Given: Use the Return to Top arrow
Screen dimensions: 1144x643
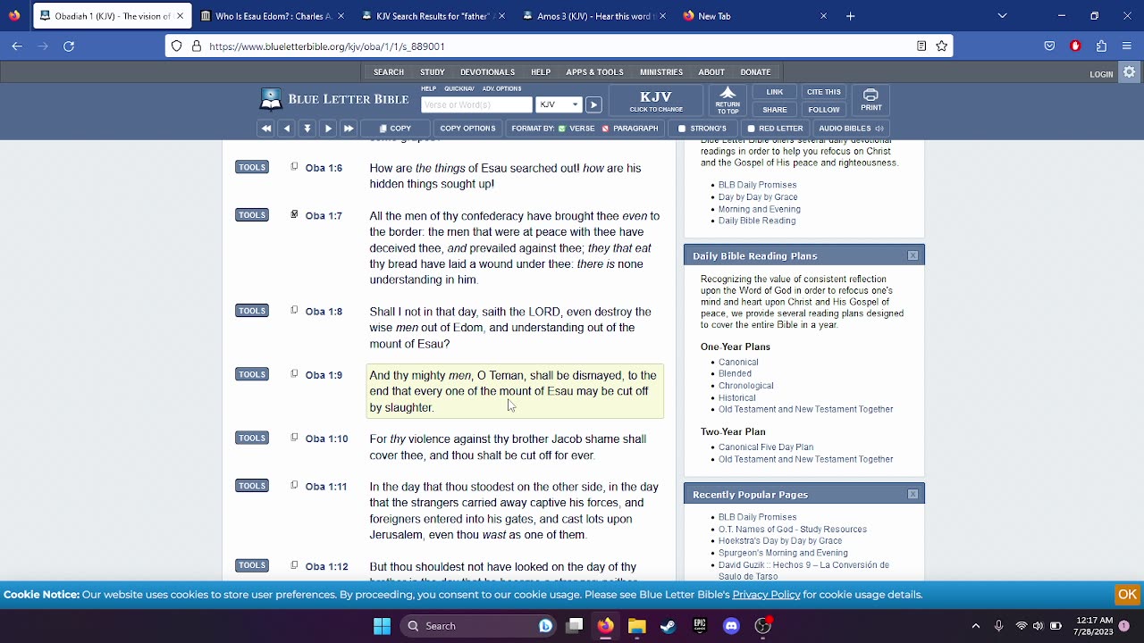Looking at the screenshot, I should click(728, 100).
